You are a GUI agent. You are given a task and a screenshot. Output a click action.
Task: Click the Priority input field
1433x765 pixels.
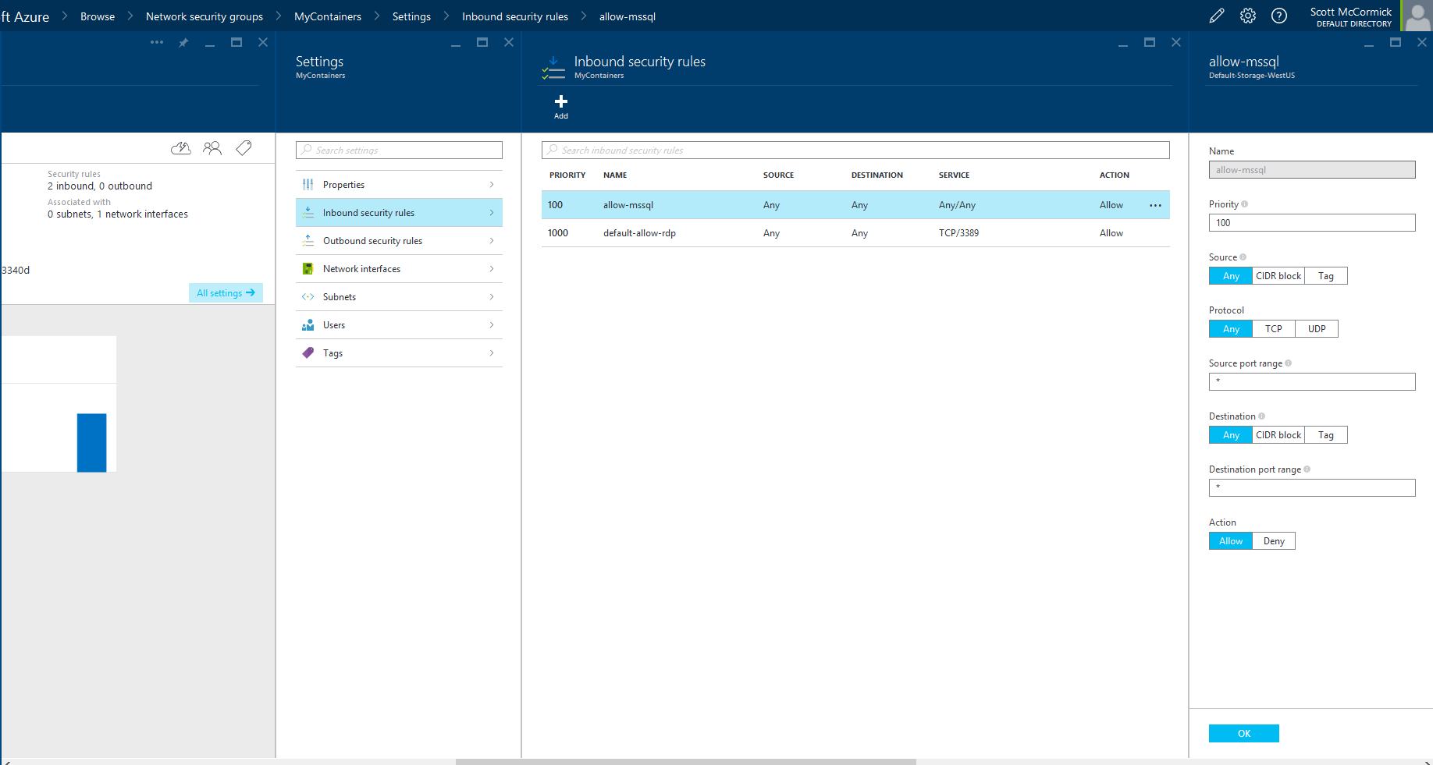click(1311, 223)
